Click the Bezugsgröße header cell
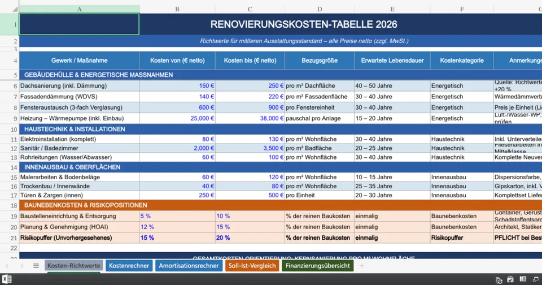Viewport: 542px width, 285px height. click(320, 61)
